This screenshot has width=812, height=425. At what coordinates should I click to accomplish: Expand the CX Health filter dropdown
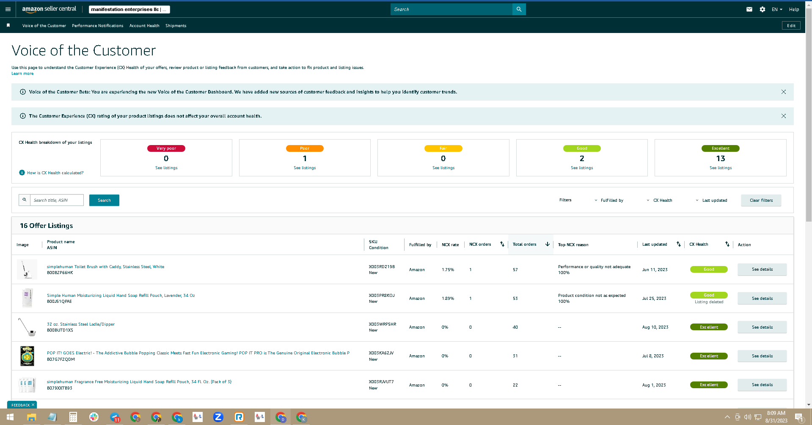click(659, 200)
